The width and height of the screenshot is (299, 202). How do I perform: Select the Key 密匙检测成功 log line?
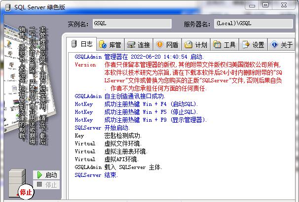click(108, 136)
